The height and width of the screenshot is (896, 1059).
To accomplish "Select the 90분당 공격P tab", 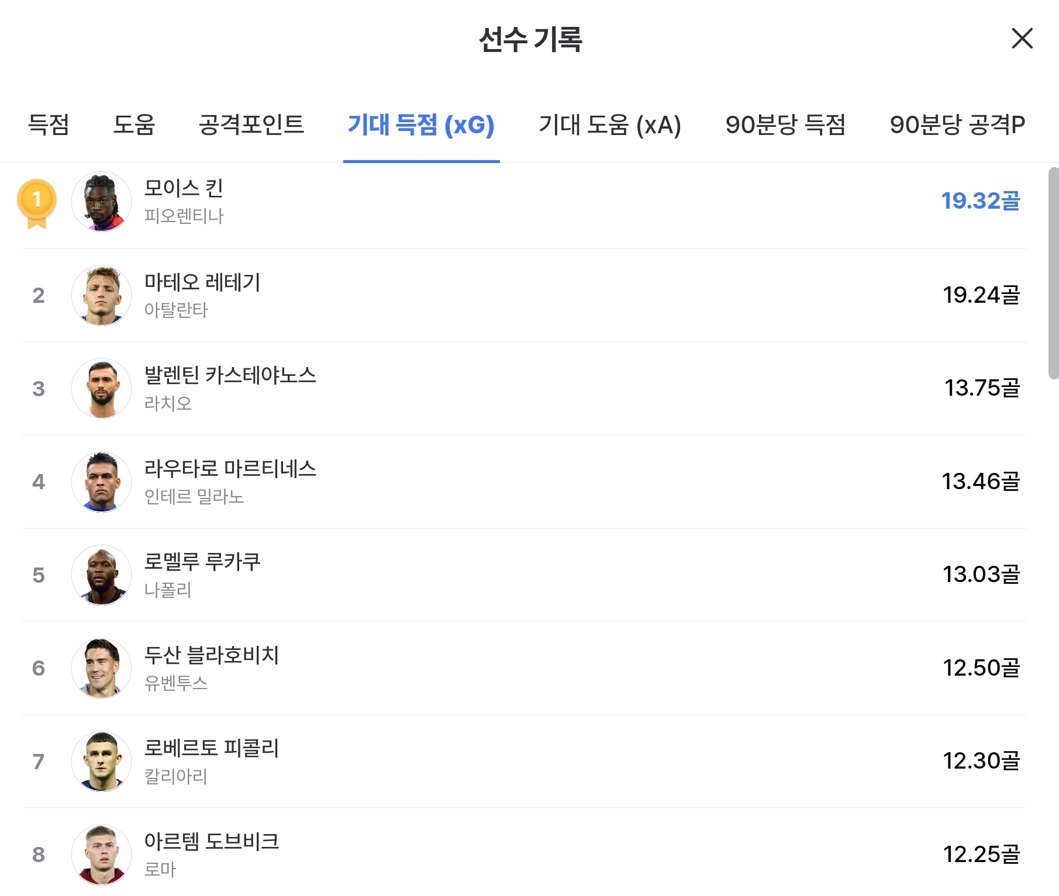I will point(957,124).
